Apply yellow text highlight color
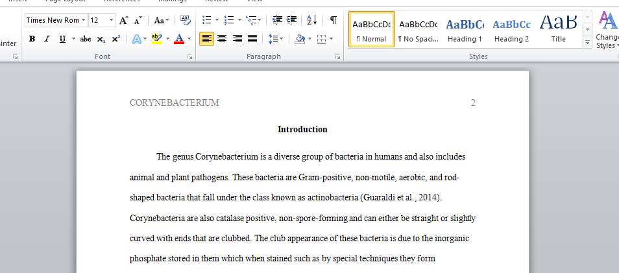This screenshot has height=273, width=619. tap(157, 39)
